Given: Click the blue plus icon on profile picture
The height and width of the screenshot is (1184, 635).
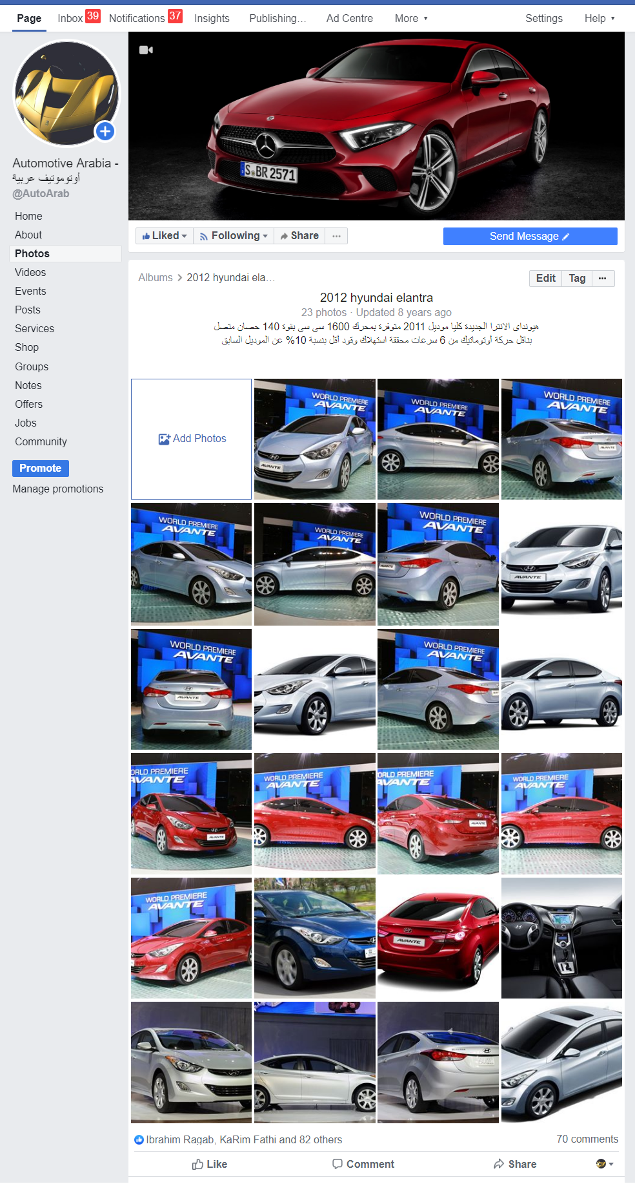Looking at the screenshot, I should [x=105, y=131].
